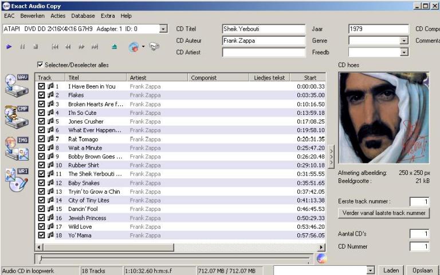Uncheck track 3 Broken Hearts checkbox
Screen dimensions: 440x275
coord(41,104)
